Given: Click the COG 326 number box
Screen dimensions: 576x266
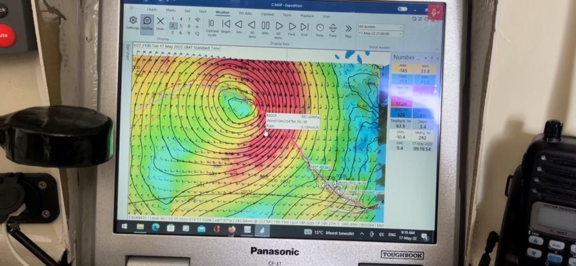Looking at the screenshot, I should click(x=400, y=112).
